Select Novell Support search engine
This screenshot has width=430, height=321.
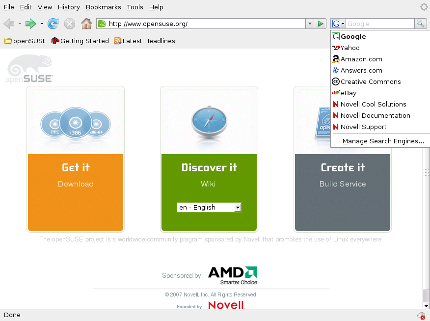(x=380, y=127)
